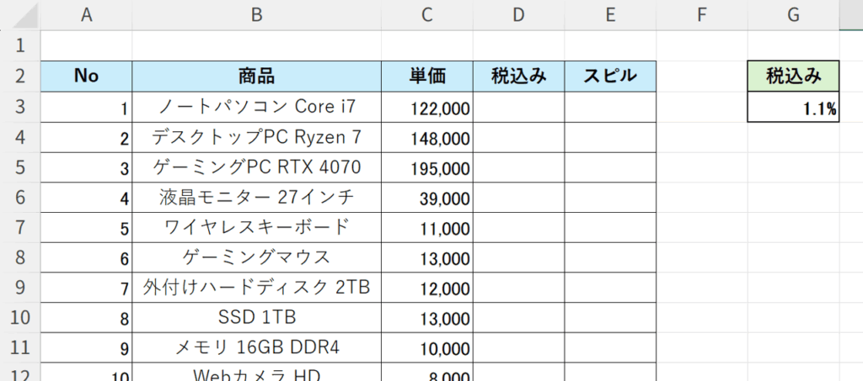Click the price cell 122,000
Viewport: 863px width, 381px height.
pyautogui.click(x=426, y=107)
